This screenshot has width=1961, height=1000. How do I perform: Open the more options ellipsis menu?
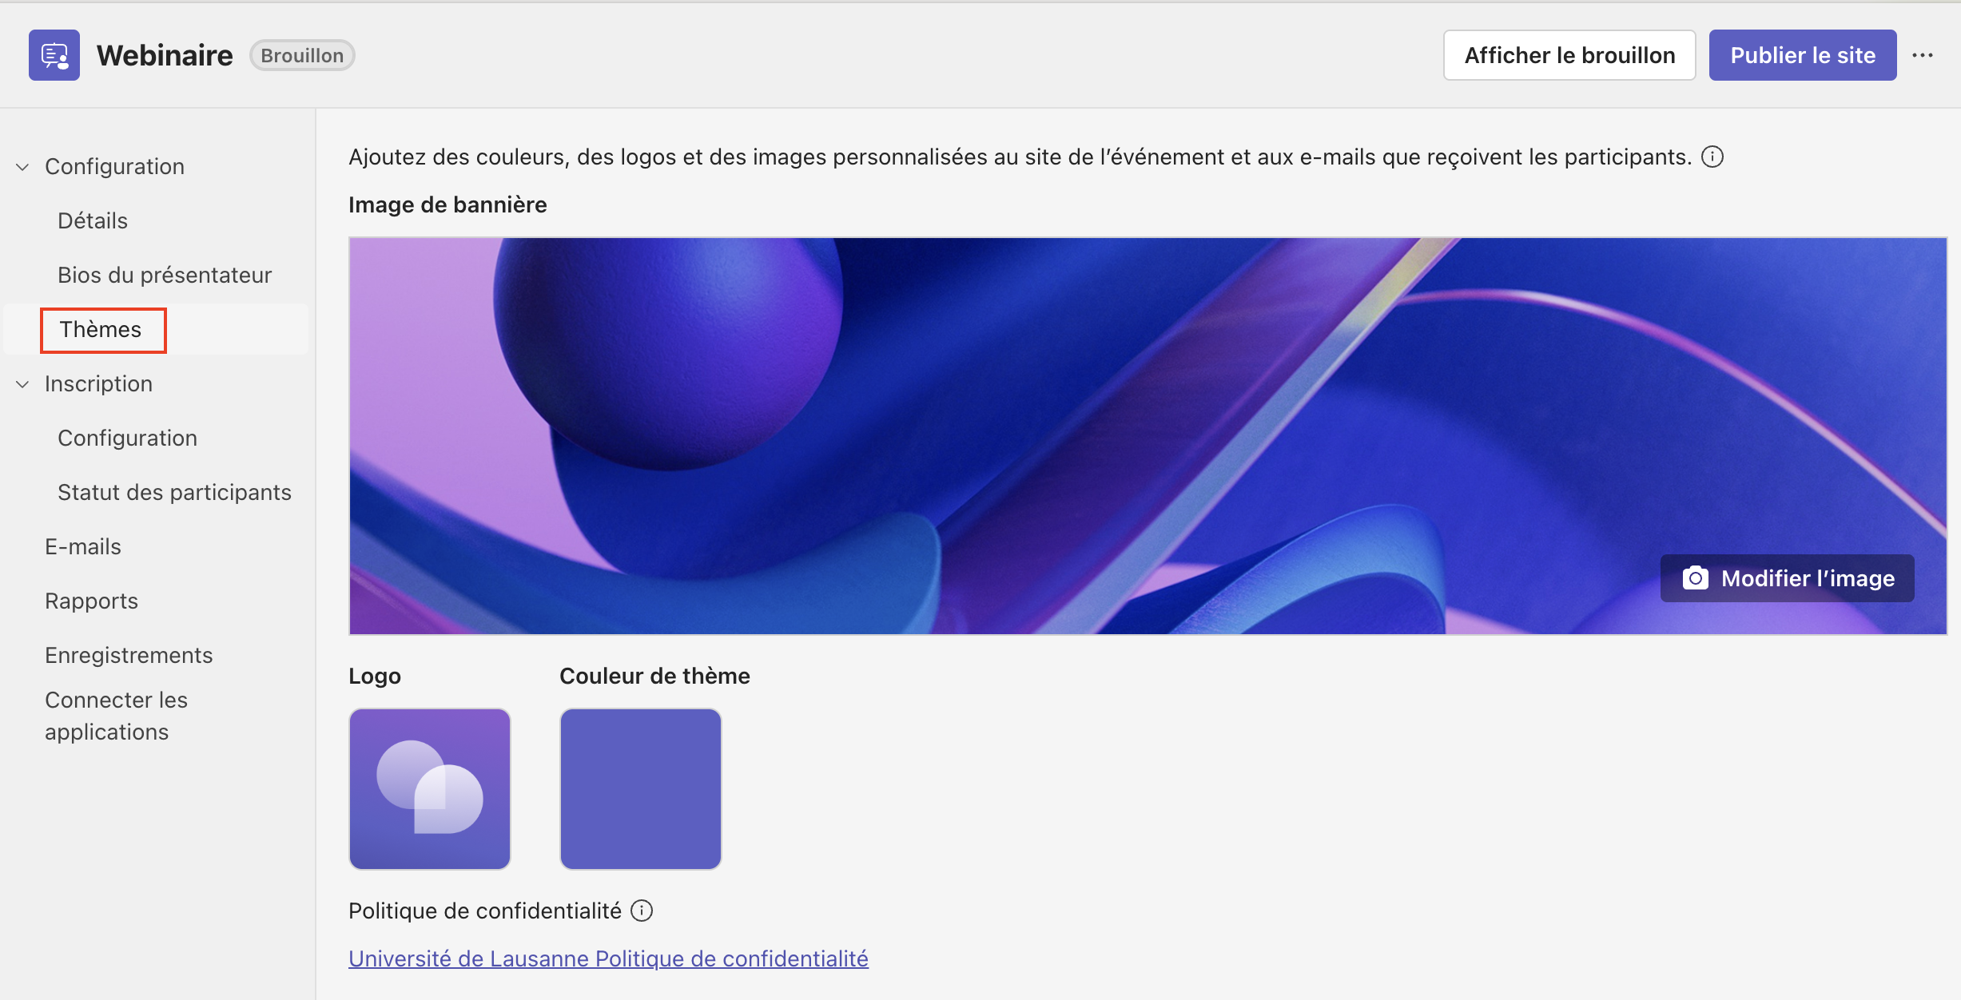point(1923,55)
